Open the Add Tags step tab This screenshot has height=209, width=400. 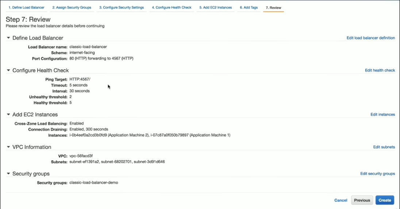coord(249,8)
